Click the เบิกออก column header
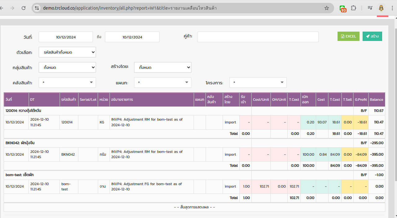The image size is (397, 218). coord(308,100)
